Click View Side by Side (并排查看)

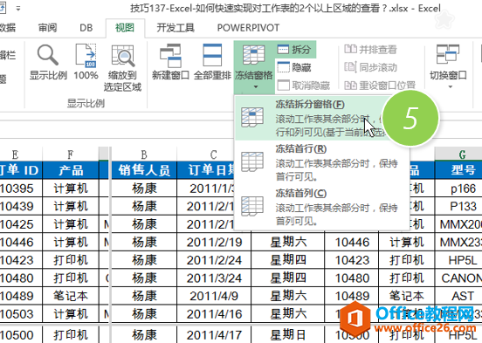pos(370,49)
